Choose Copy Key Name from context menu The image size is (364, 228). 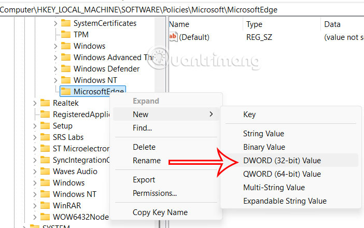click(x=166, y=212)
